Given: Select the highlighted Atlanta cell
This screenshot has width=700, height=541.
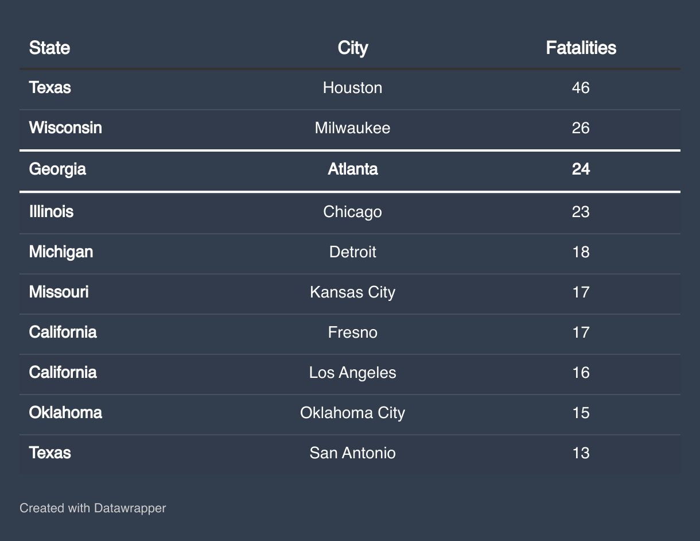Looking at the screenshot, I should pos(352,169).
